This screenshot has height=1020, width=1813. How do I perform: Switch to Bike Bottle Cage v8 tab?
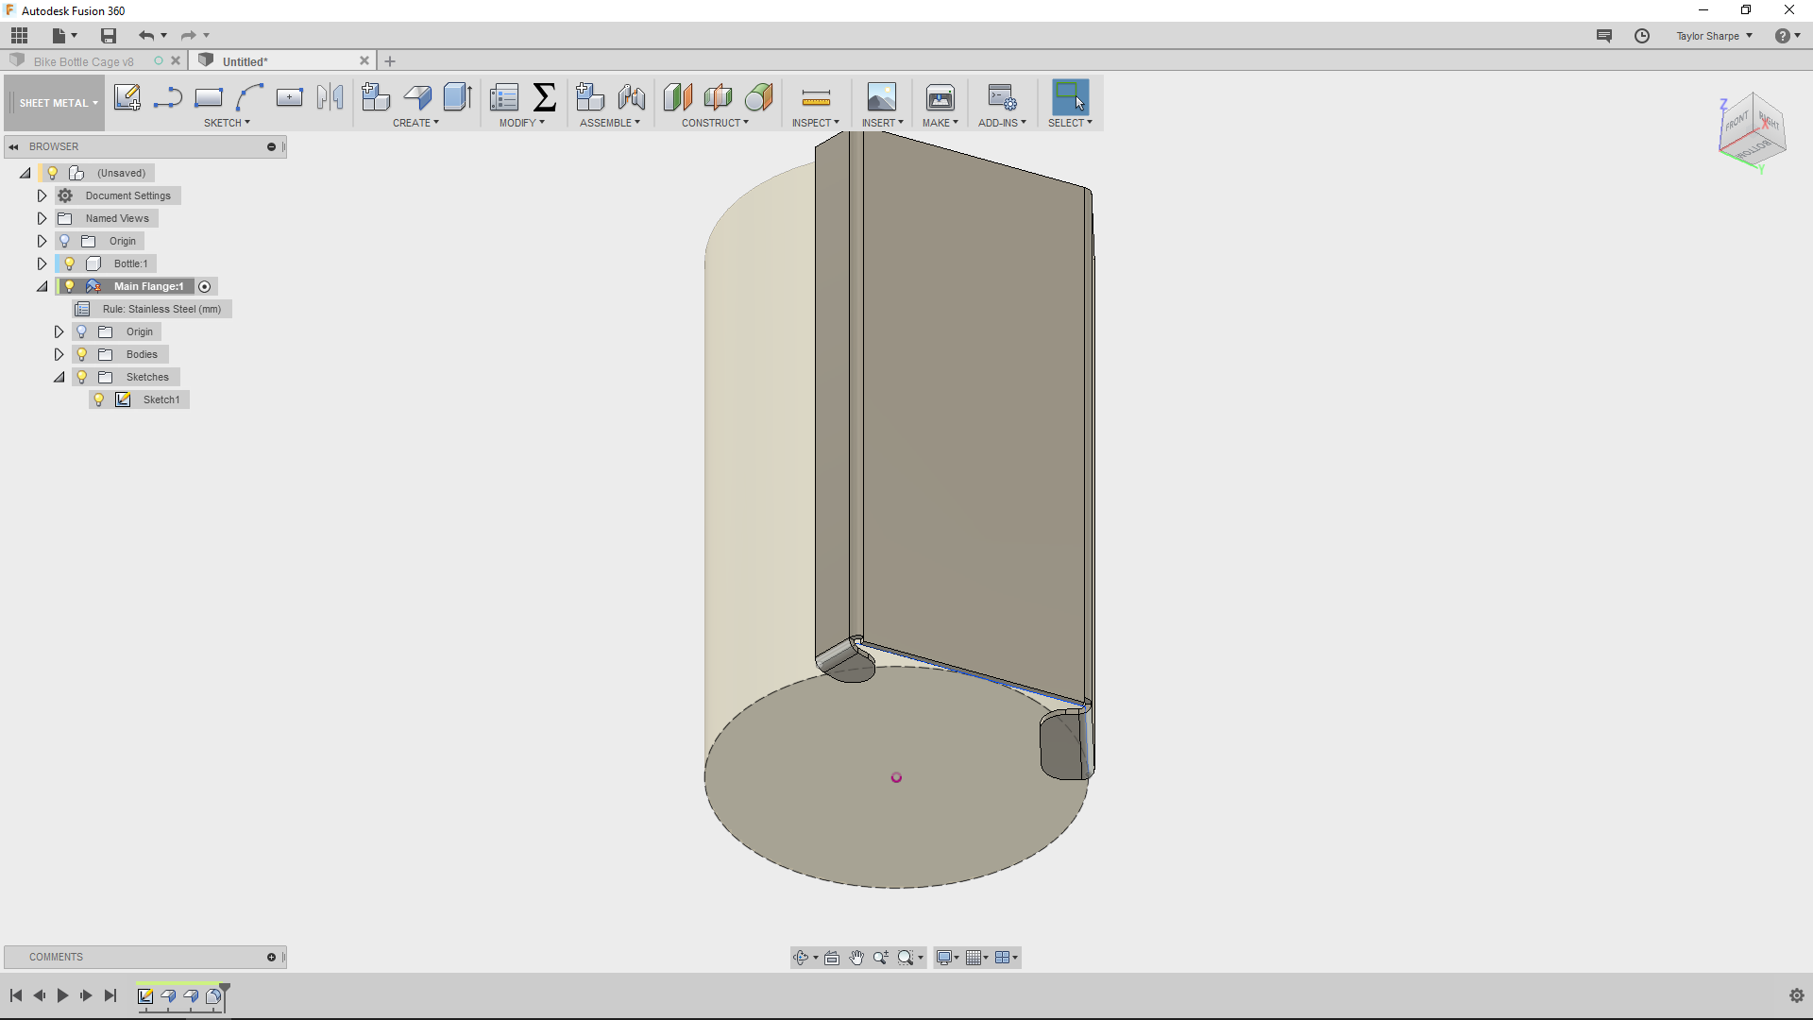click(83, 61)
